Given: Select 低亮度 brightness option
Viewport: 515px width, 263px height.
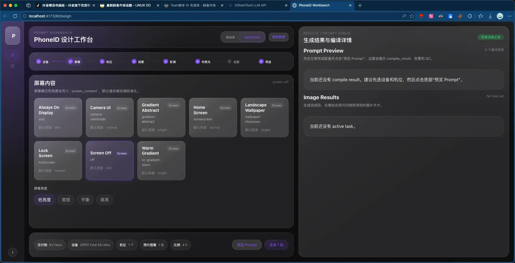Looking at the screenshot, I should pos(45,200).
